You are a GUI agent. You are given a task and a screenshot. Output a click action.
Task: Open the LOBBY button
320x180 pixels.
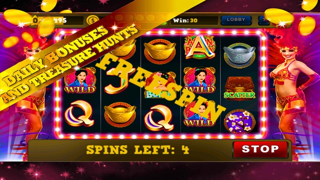236,20
